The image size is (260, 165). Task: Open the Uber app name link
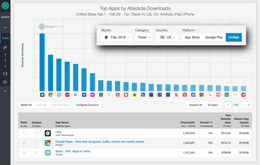tap(59, 132)
